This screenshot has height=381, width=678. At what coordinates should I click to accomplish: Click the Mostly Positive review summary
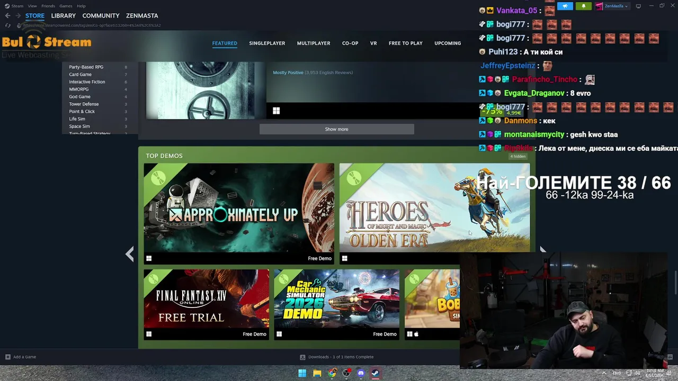point(288,72)
